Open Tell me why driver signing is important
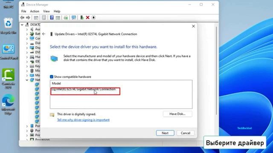Viewport: 273px width, 153px height. pos(83,120)
